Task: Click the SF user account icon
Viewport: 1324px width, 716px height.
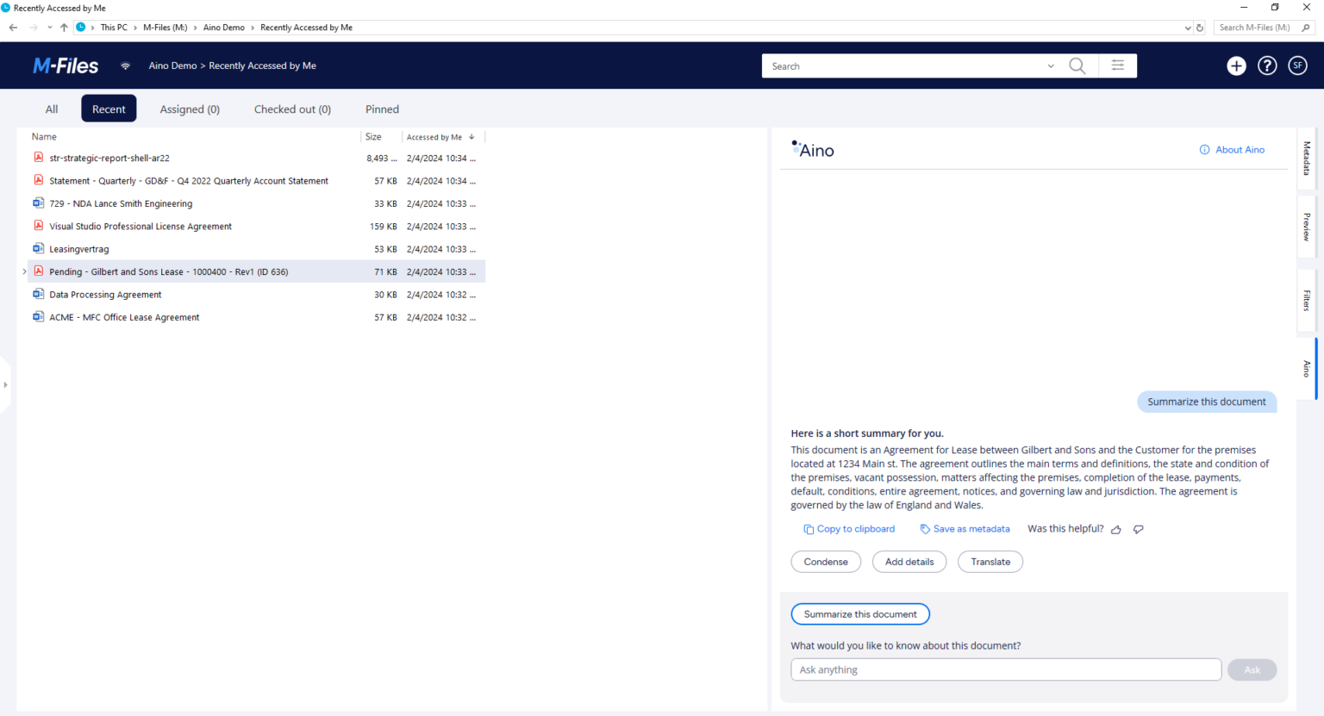Action: [1297, 65]
